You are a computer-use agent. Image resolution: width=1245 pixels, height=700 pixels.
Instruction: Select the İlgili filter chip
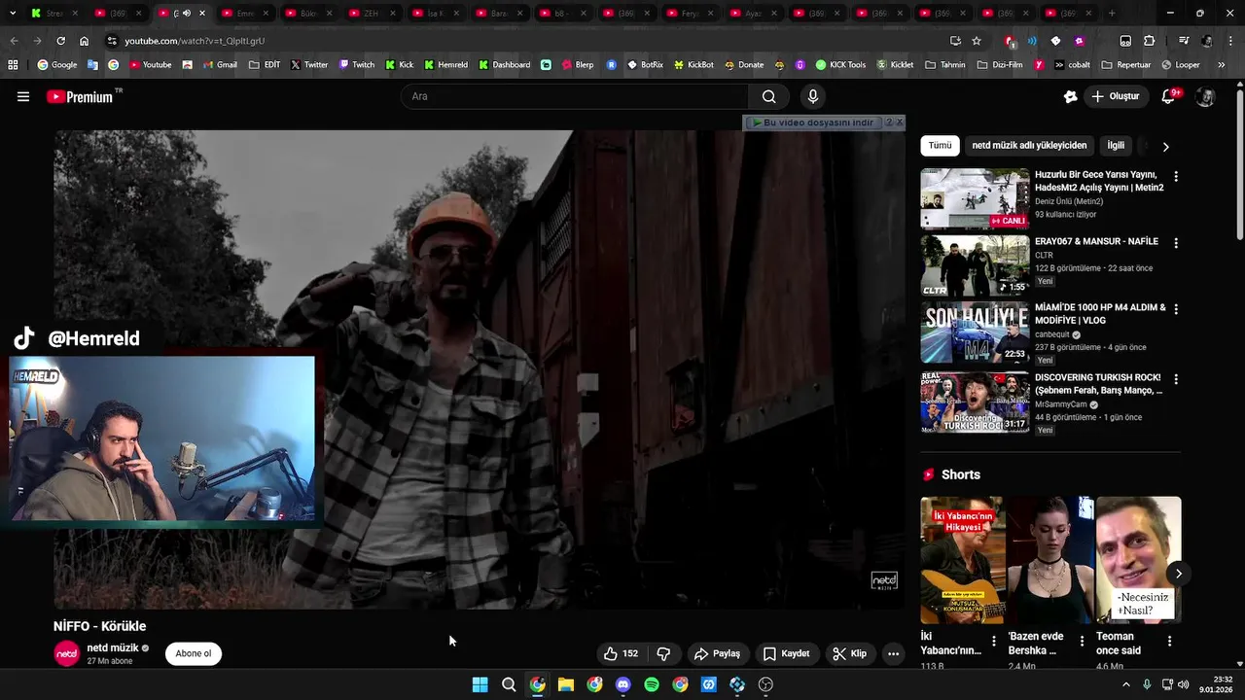(x=1116, y=146)
